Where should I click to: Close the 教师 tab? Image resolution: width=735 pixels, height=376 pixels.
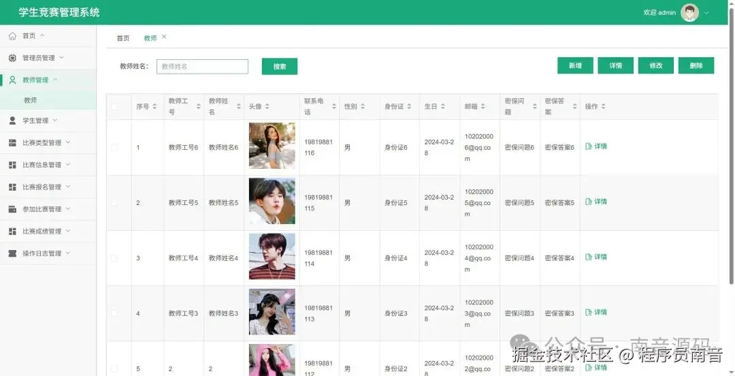pyautogui.click(x=164, y=37)
